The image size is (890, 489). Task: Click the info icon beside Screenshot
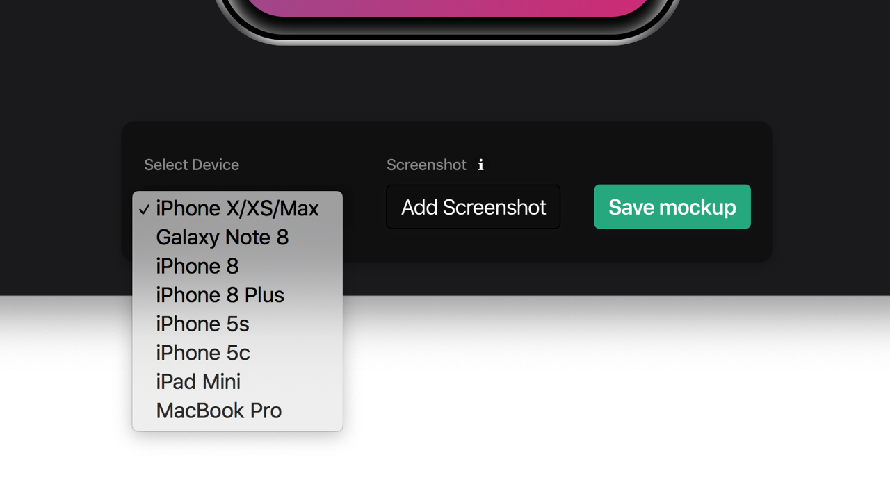480,165
